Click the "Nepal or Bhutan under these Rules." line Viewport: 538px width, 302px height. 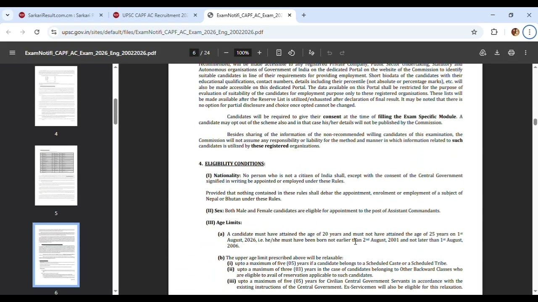pyautogui.click(x=244, y=199)
